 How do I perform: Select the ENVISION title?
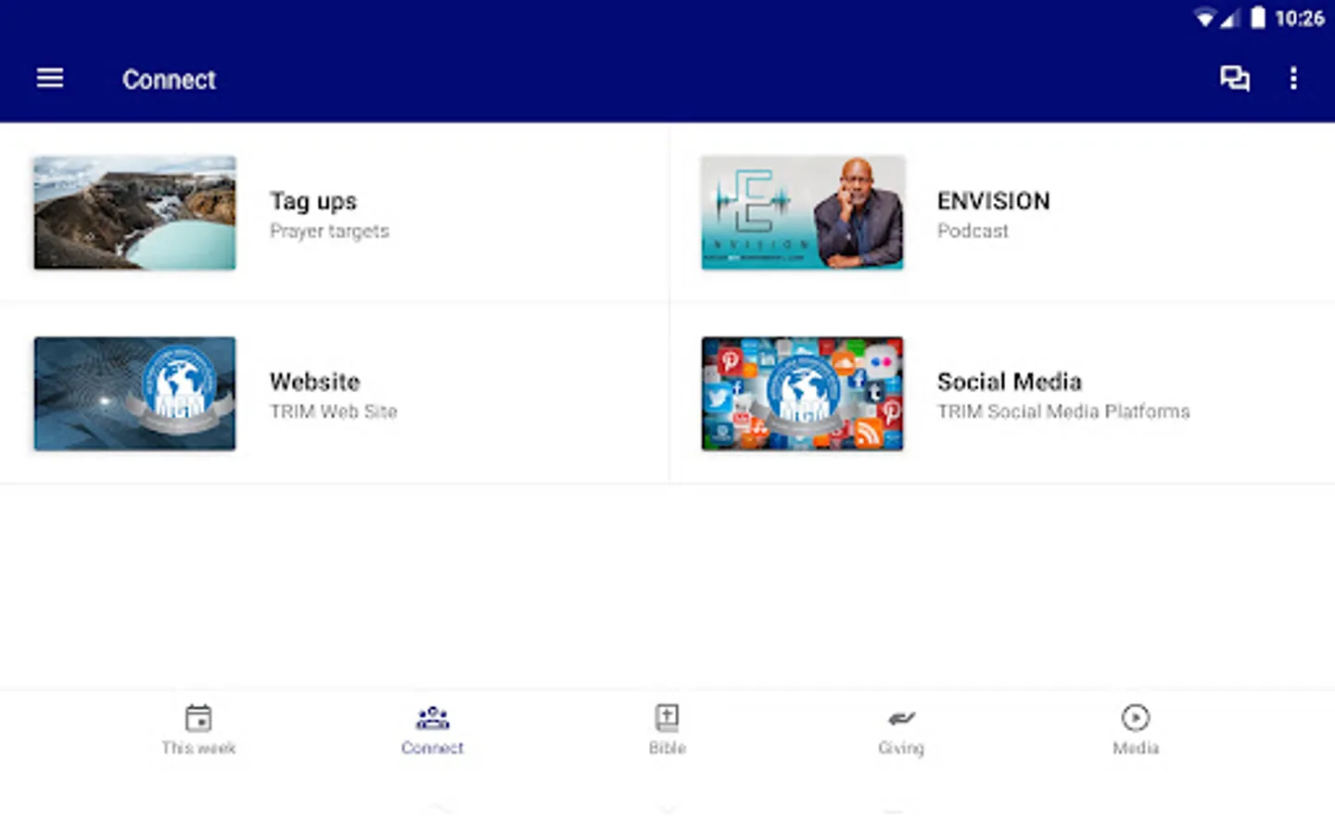[994, 201]
